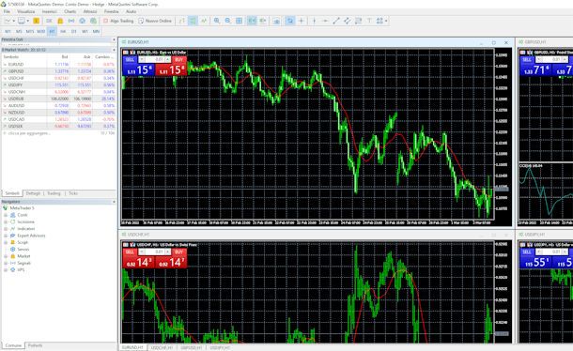Click the screenshot camera icon

click(276, 21)
